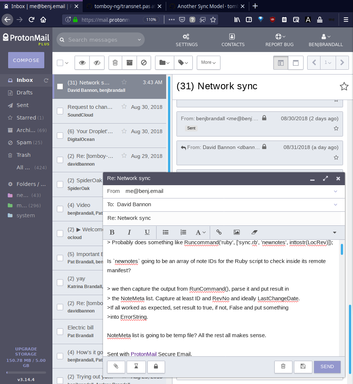Open Firefox bookmark star icon
Viewport: 353px width, 384px height.
click(213, 20)
